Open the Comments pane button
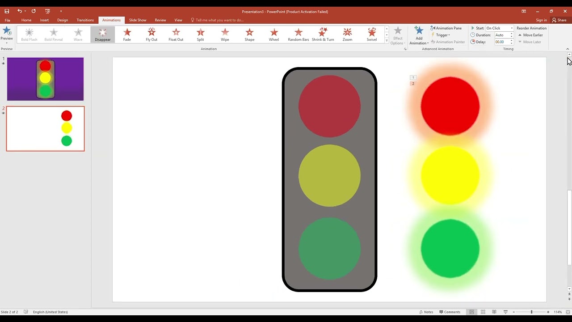The width and height of the screenshot is (572, 322). pos(450,312)
